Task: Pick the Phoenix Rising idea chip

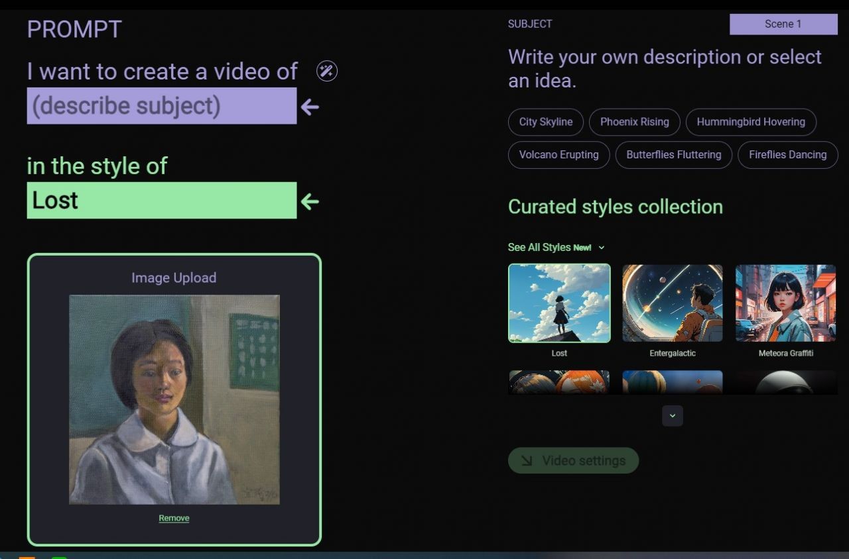Action: click(634, 122)
